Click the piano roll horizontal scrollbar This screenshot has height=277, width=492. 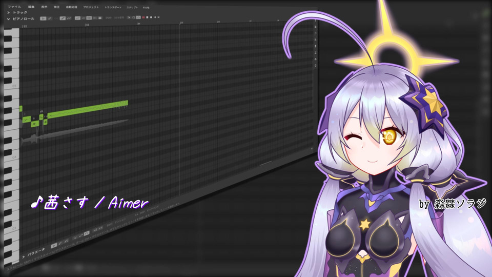coord(266,163)
